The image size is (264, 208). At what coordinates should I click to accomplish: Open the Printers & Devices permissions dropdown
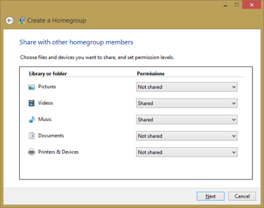(186, 152)
